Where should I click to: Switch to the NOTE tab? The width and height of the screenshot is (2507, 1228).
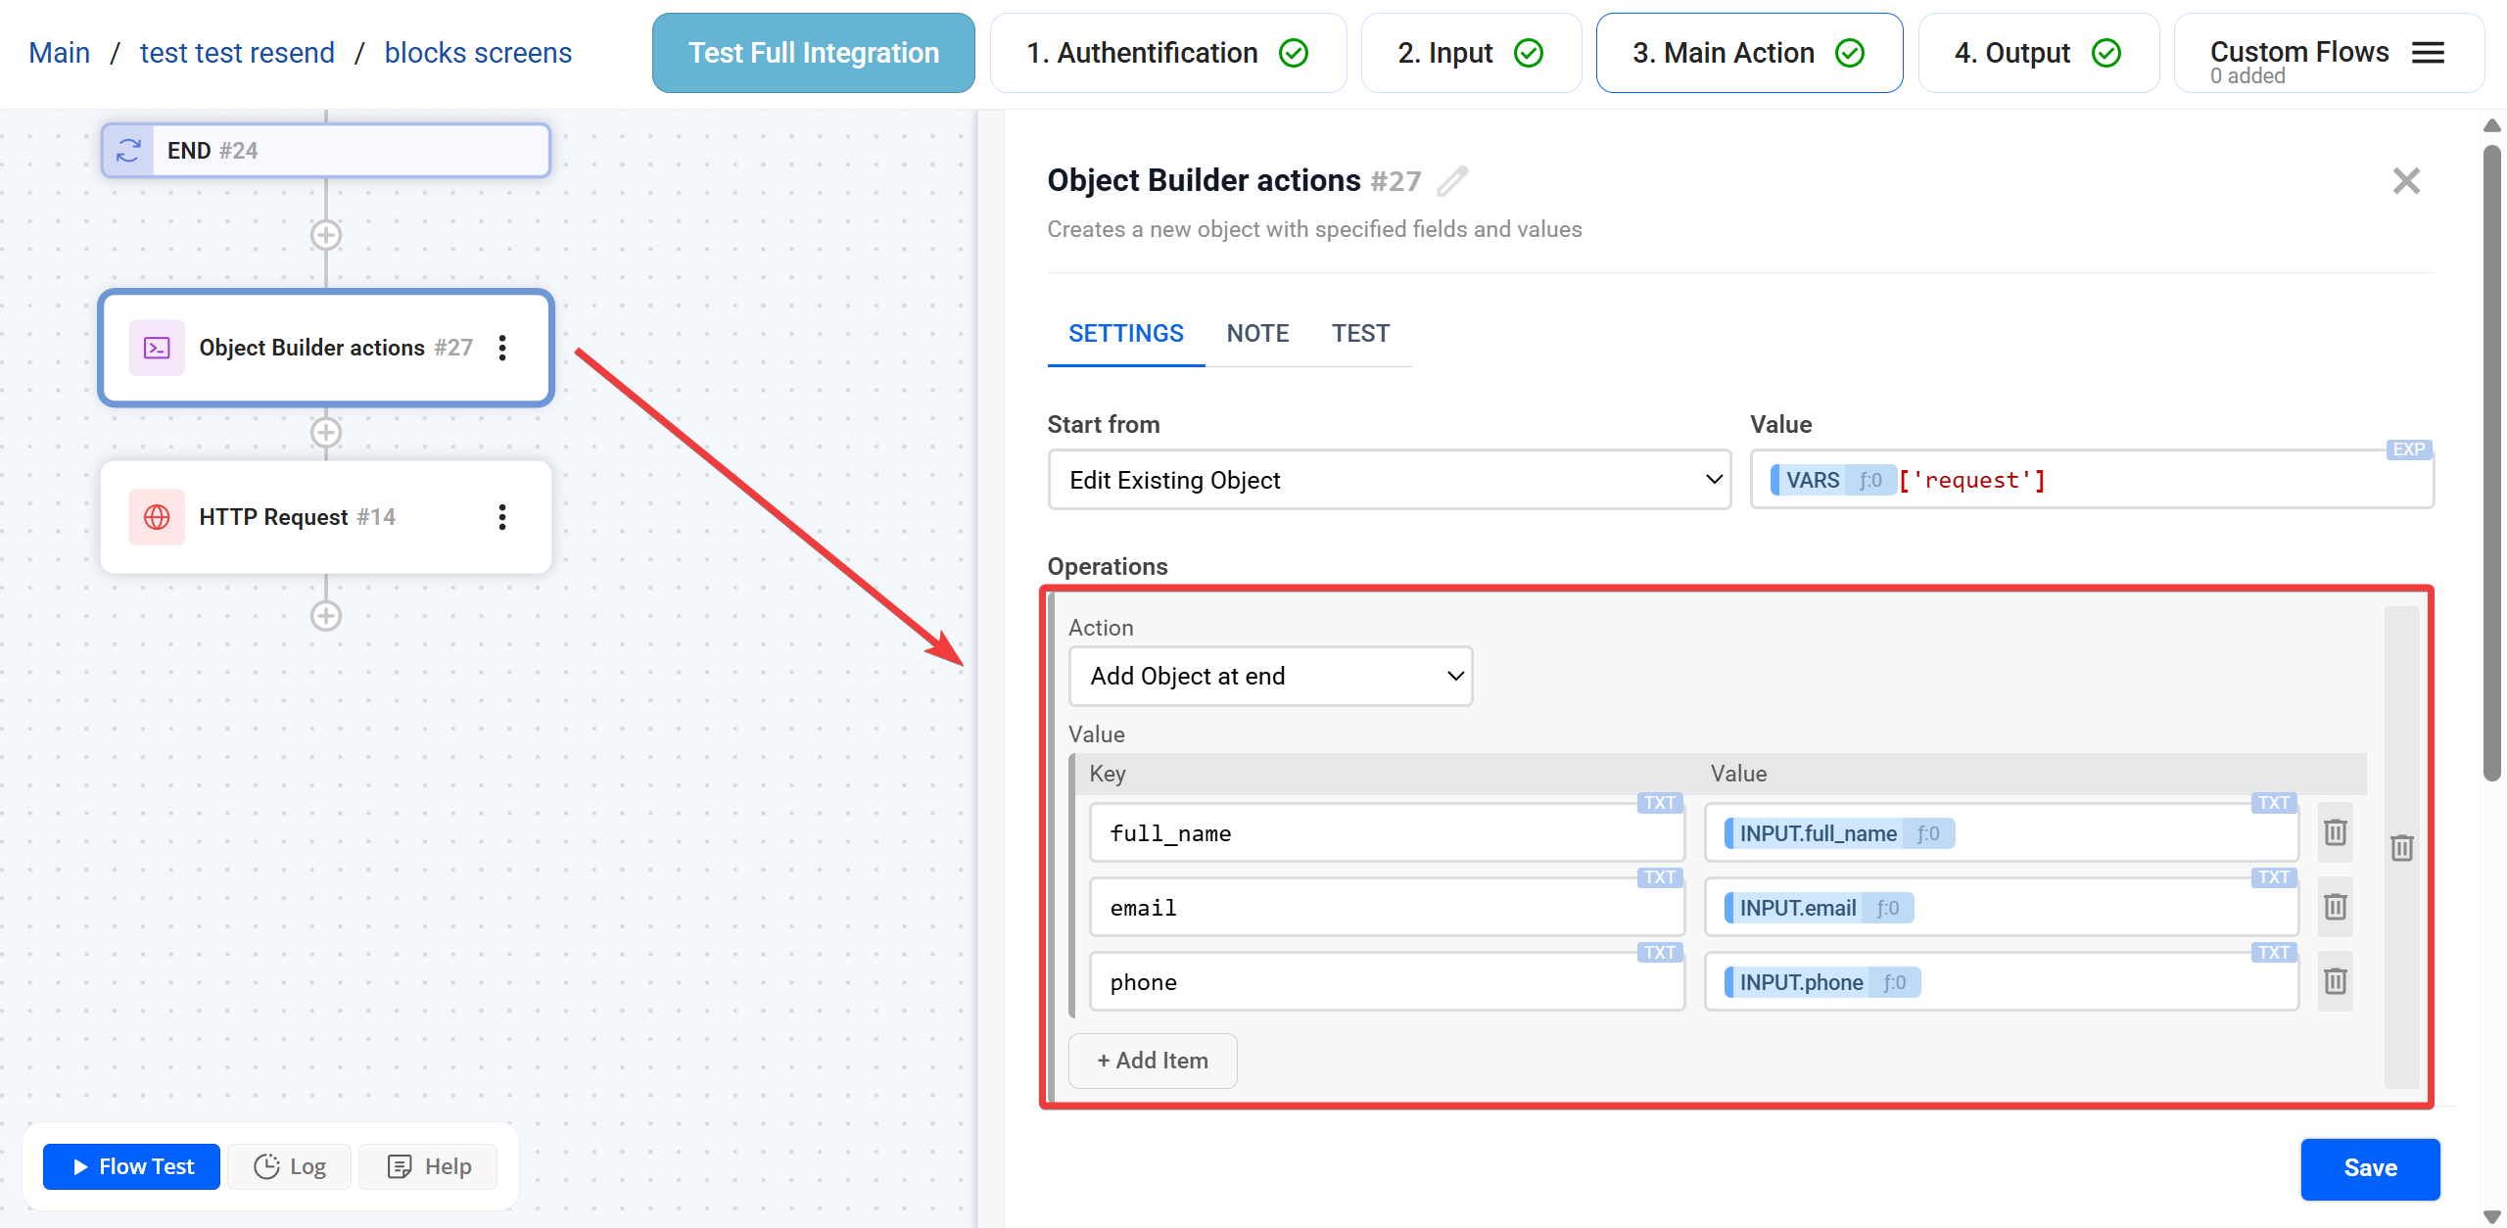pos(1257,333)
